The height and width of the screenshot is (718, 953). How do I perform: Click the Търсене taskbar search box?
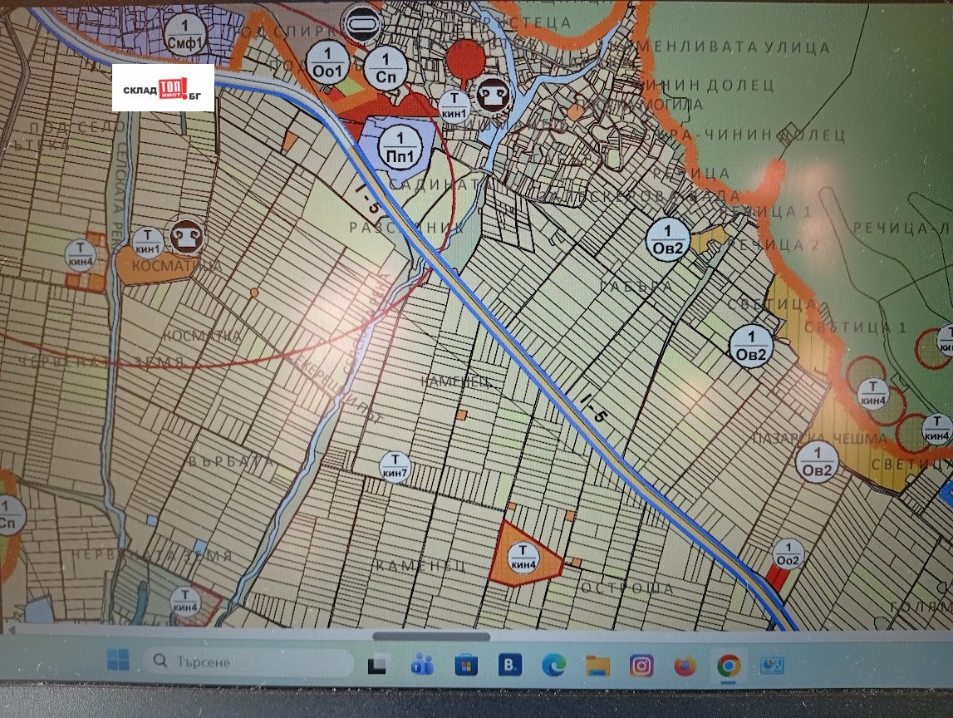coord(248,662)
